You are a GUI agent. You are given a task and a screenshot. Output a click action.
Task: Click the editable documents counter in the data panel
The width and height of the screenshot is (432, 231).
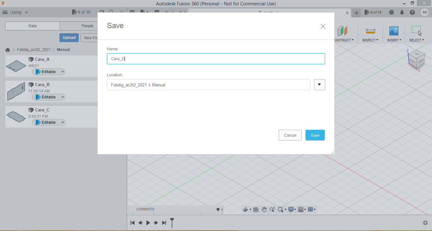click(x=81, y=12)
